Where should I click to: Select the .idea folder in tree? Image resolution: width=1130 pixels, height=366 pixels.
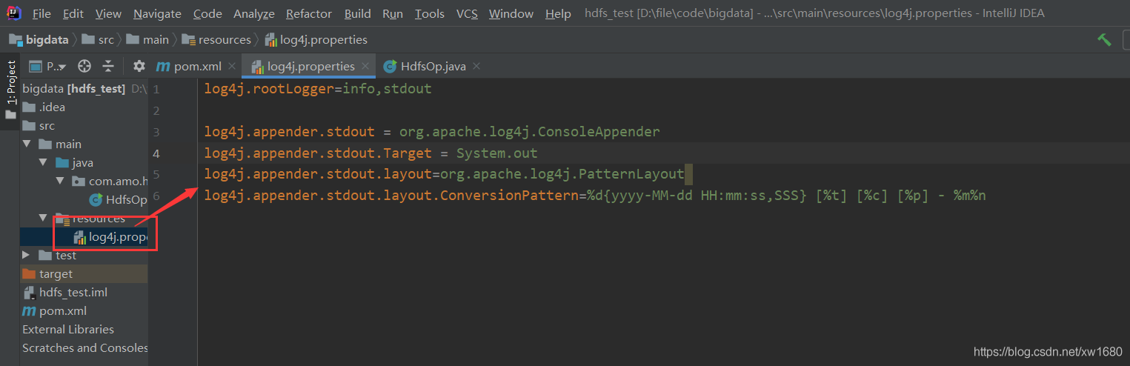point(44,107)
